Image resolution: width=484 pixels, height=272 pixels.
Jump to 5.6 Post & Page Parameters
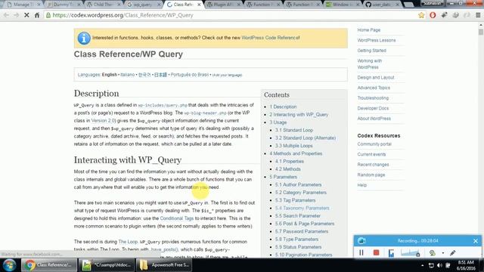click(x=305, y=224)
